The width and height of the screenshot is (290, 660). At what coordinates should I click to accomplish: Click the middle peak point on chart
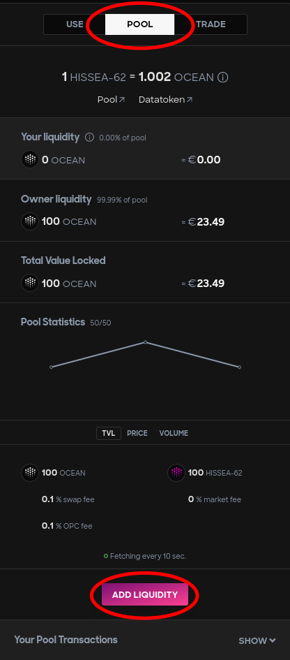coord(146,342)
